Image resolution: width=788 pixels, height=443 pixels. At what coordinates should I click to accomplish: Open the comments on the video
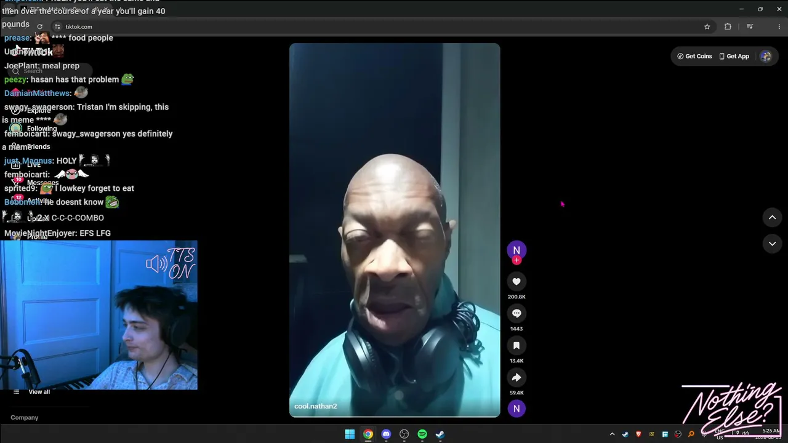517,314
